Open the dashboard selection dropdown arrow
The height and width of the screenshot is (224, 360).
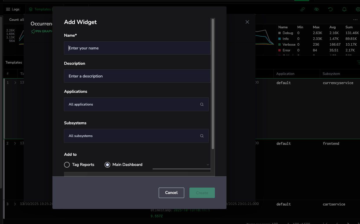(x=208, y=165)
